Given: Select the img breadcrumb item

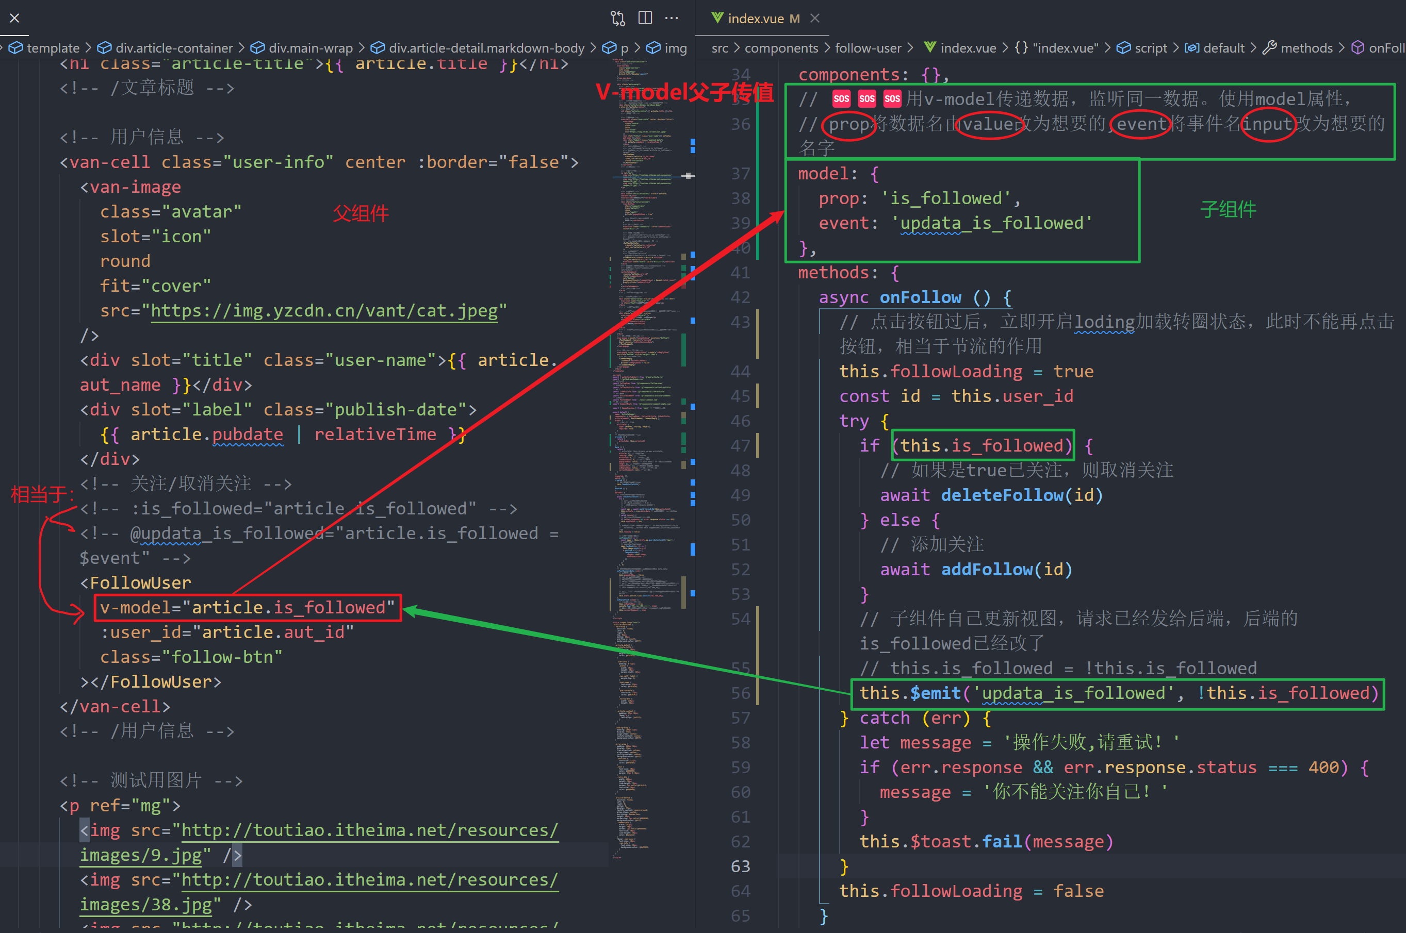Looking at the screenshot, I should coord(676,47).
